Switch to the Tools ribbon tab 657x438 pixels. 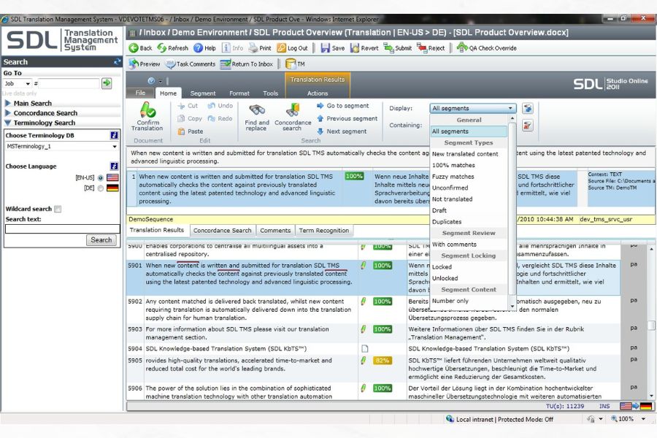(x=270, y=93)
